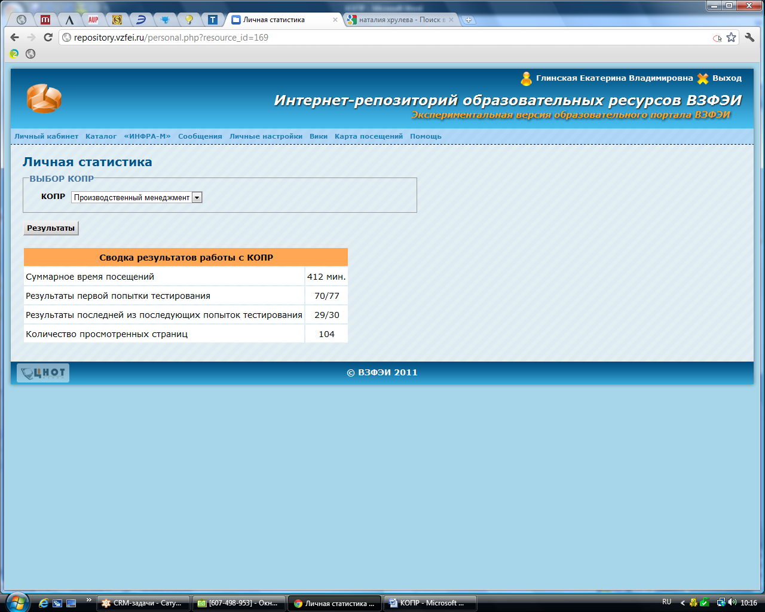Viewport: 765px width, 612px height.
Task: Click 'Суммарное время посещений' row label
Action: 90,277
